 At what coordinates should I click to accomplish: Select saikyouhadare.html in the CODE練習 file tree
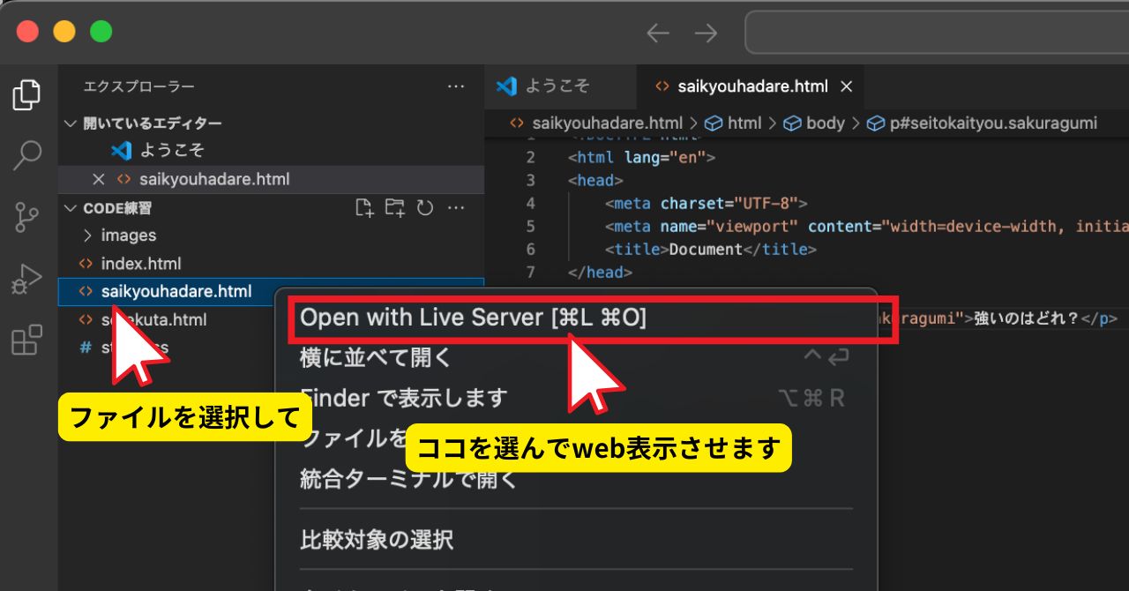tap(176, 292)
